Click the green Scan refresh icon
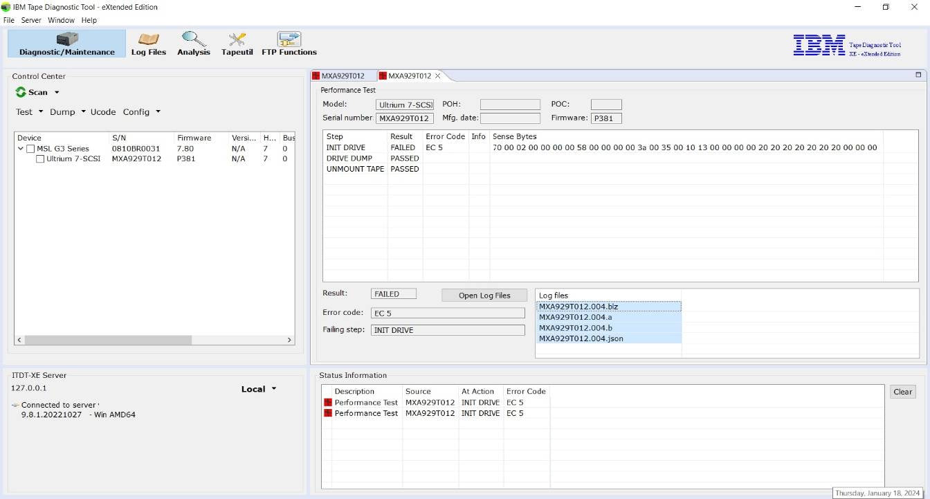The image size is (930, 499). [x=21, y=92]
